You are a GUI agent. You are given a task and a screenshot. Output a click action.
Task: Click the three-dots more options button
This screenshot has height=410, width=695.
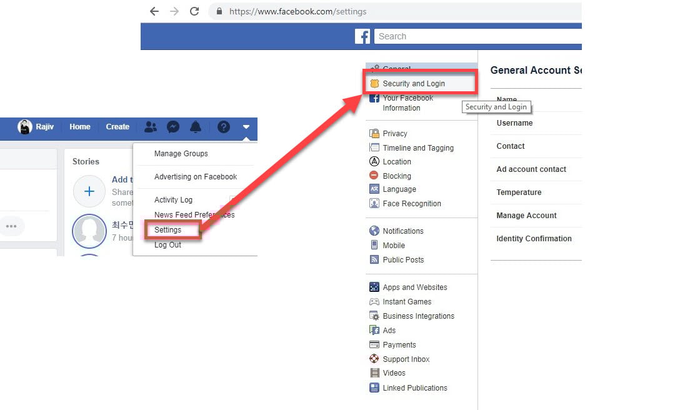tap(11, 226)
